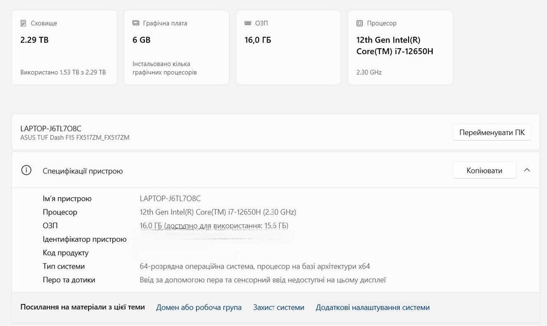
Task: Click the Перо та дотики row value
Action: click(x=263, y=280)
